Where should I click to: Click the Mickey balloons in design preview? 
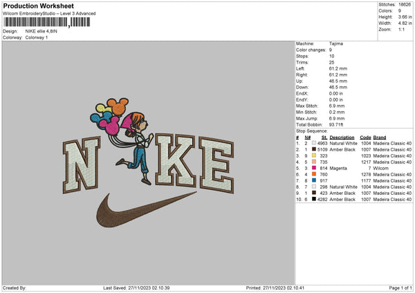point(109,116)
